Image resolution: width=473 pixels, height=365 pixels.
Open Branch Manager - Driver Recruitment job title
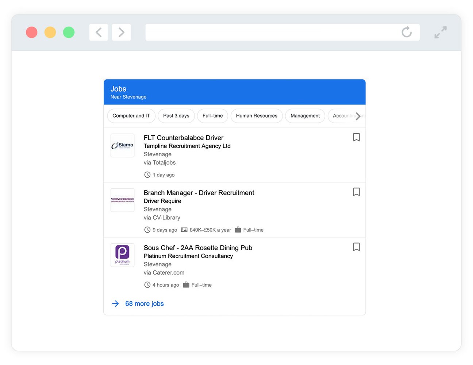click(199, 193)
